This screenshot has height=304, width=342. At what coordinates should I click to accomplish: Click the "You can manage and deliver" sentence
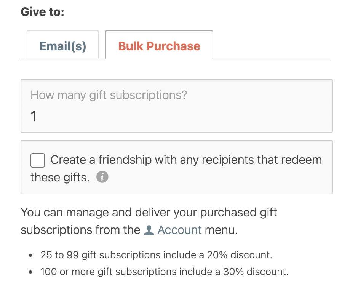149,212
